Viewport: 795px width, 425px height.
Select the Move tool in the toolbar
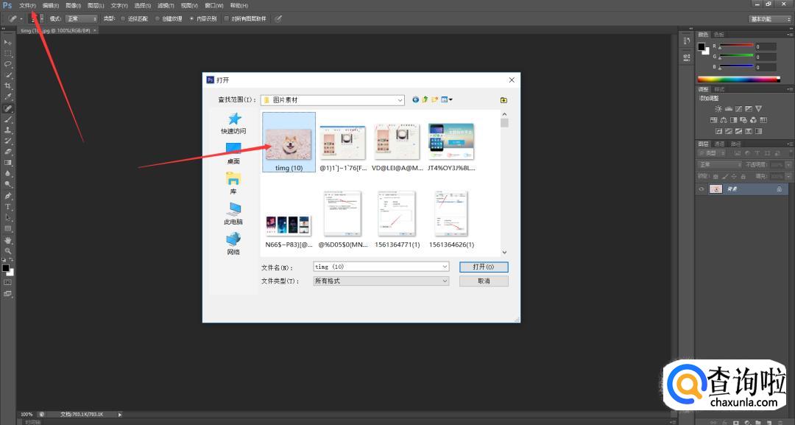[x=8, y=43]
